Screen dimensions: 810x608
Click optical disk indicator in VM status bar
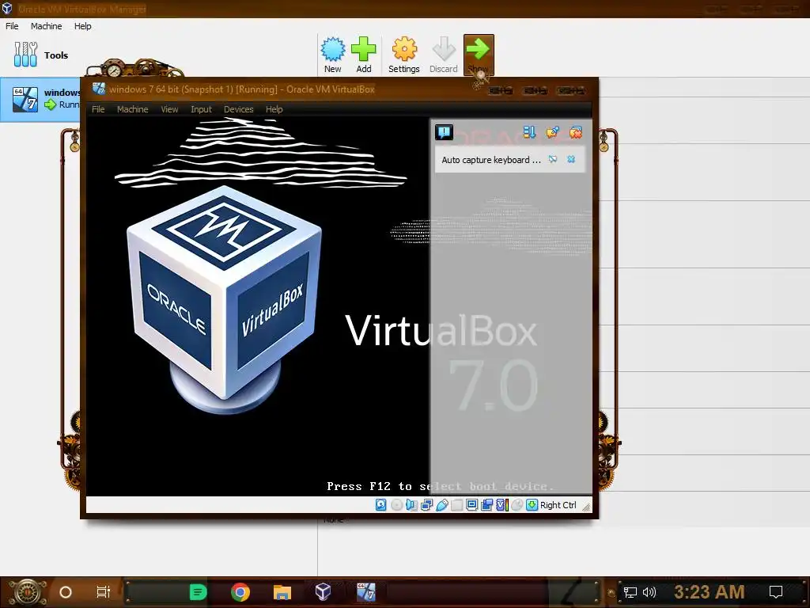(x=397, y=505)
